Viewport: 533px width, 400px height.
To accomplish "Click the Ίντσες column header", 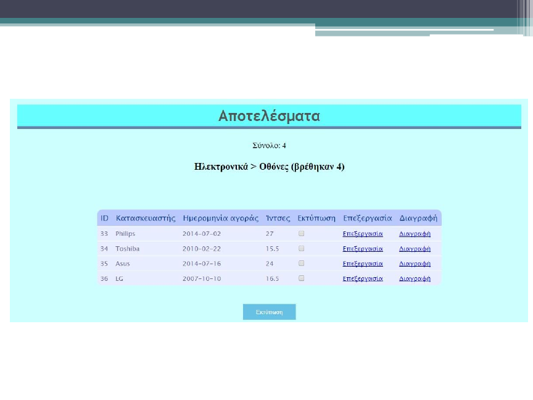I will pos(278,219).
